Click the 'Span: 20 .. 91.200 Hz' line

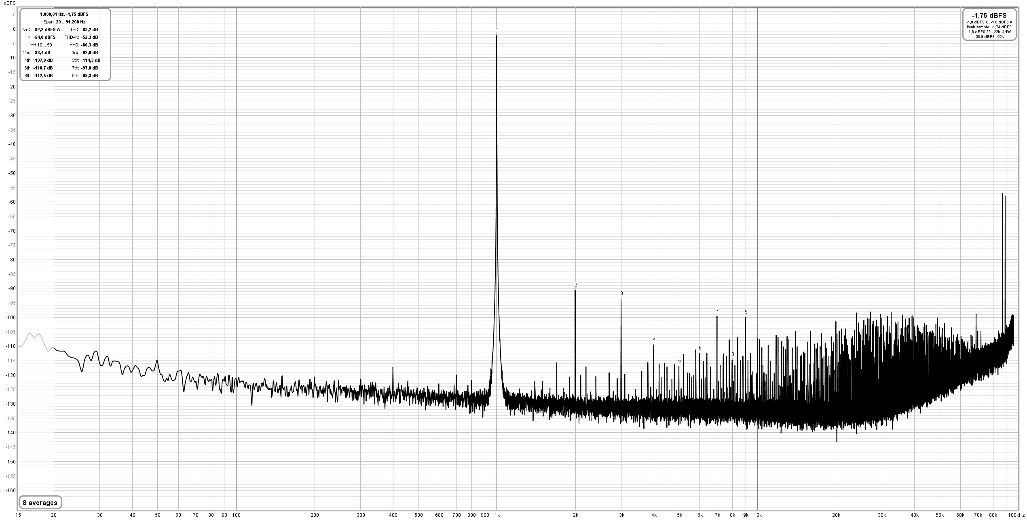pos(64,22)
